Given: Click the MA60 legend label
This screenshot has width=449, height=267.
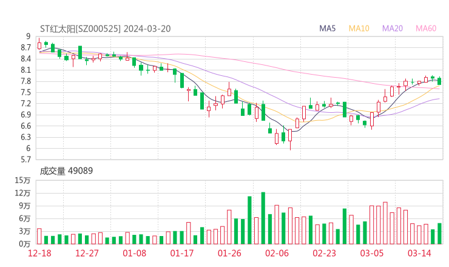Looking at the screenshot, I should point(426,28).
